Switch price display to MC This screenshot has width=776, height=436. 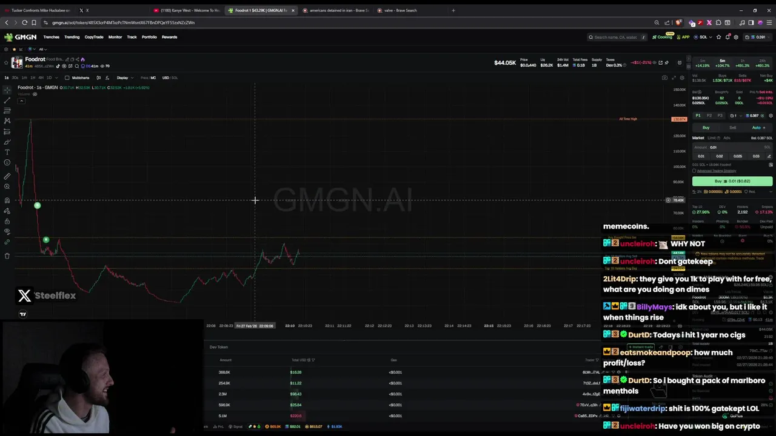153,78
